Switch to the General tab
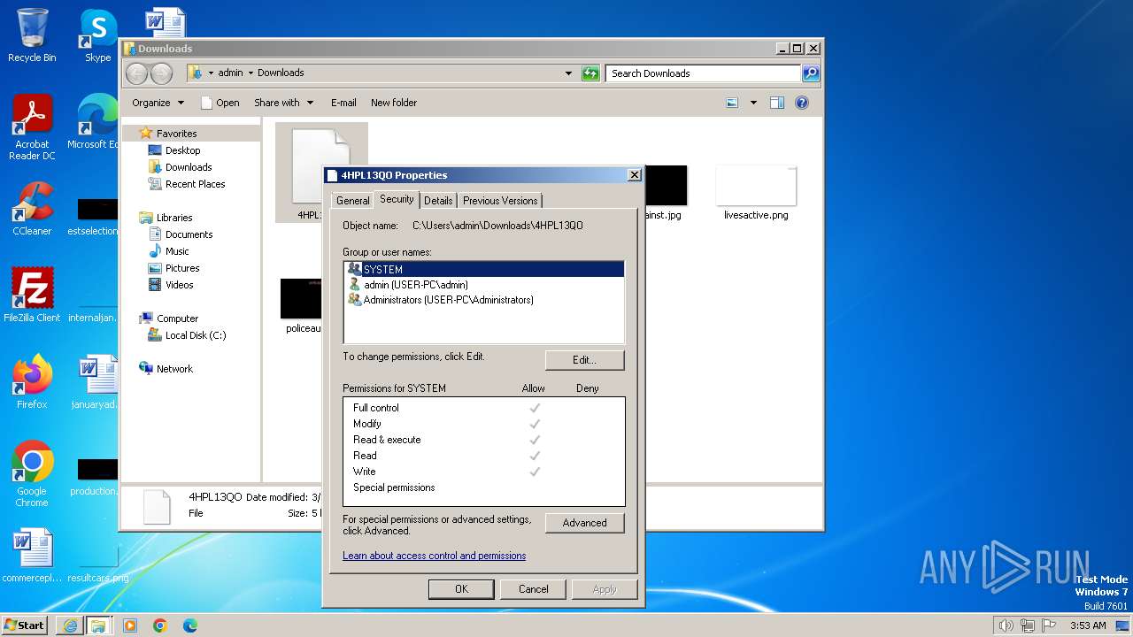The image size is (1133, 637). pyautogui.click(x=352, y=201)
